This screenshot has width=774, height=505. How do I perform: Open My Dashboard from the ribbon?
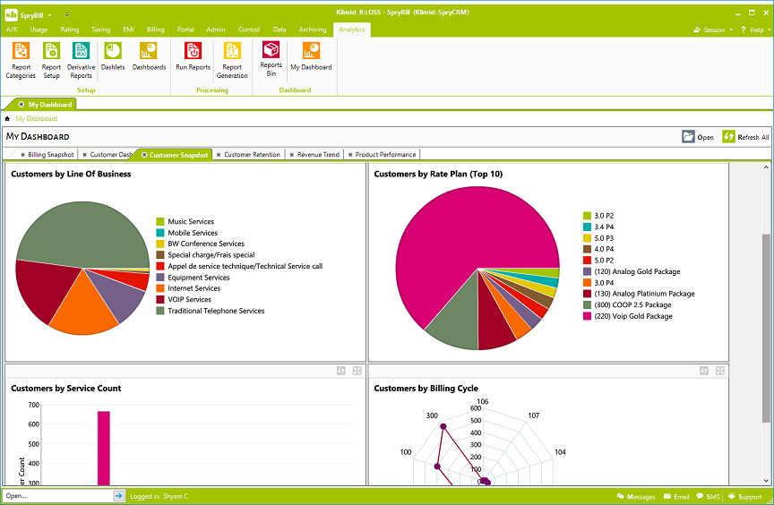click(311, 56)
